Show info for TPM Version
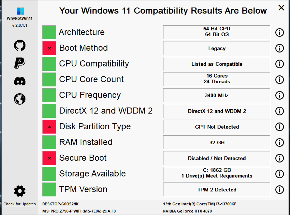Screen dimensions: 290x215 280,190
